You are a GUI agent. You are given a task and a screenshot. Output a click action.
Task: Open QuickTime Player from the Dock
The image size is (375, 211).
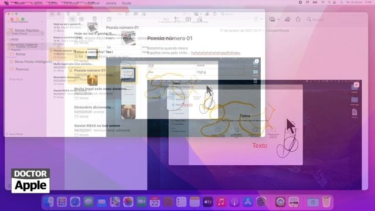point(280,202)
